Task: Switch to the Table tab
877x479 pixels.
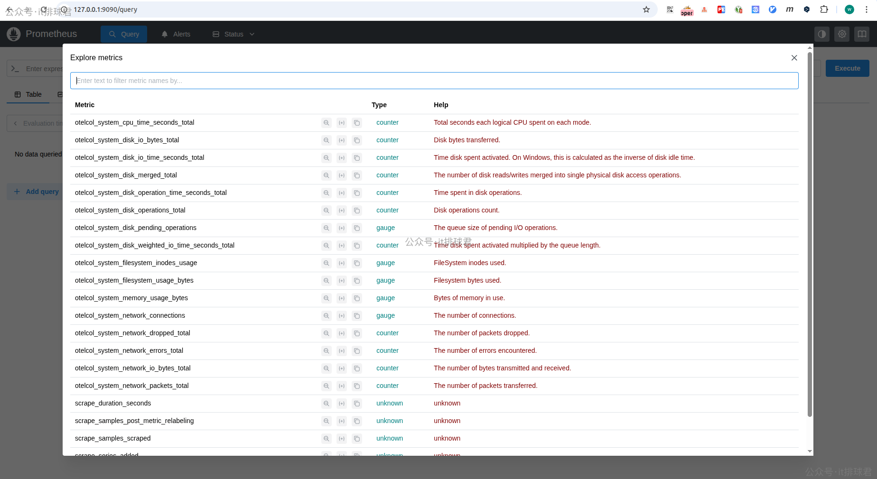Action: click(x=28, y=94)
